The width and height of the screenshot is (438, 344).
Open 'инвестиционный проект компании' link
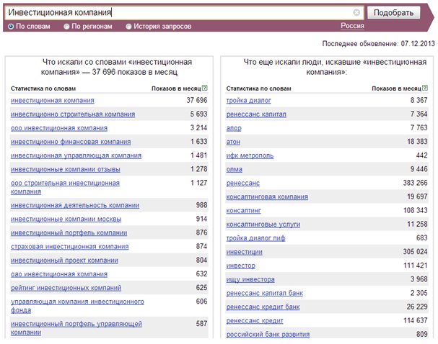click(64, 261)
